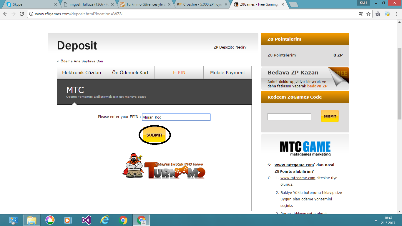This screenshot has height=226, width=402.
Task: View site info icon in address bar
Action: pos(31,14)
